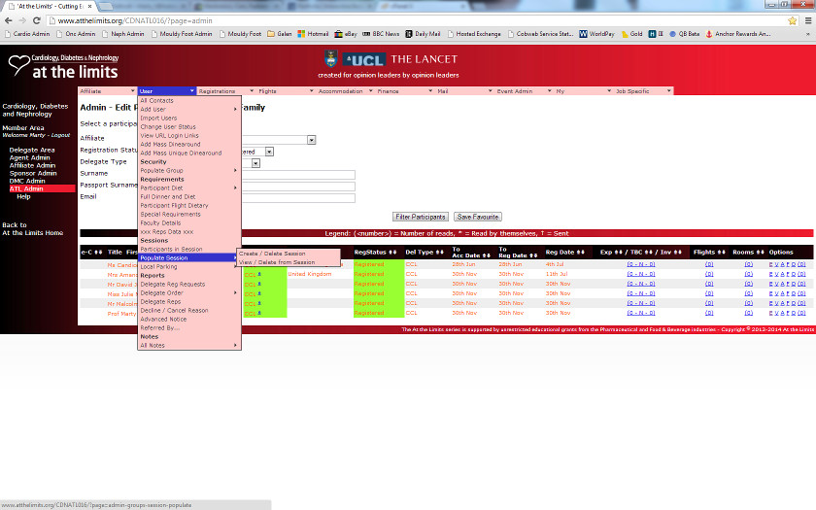Open the eBay bookmark

click(x=346, y=34)
